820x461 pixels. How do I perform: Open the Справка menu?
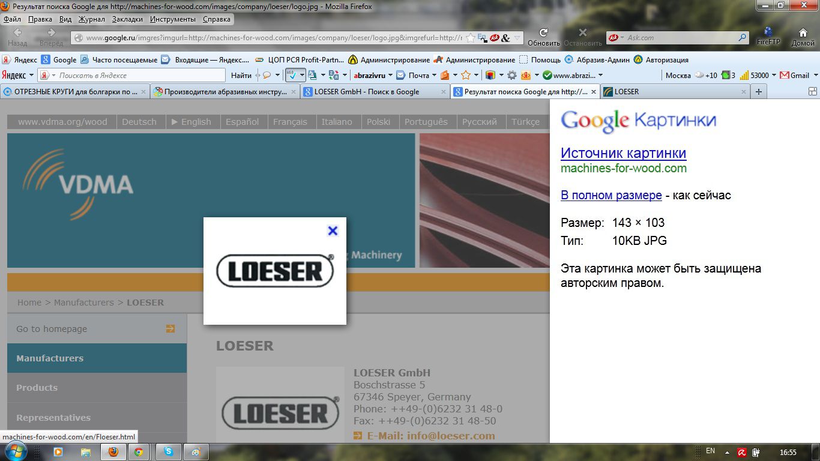point(217,19)
